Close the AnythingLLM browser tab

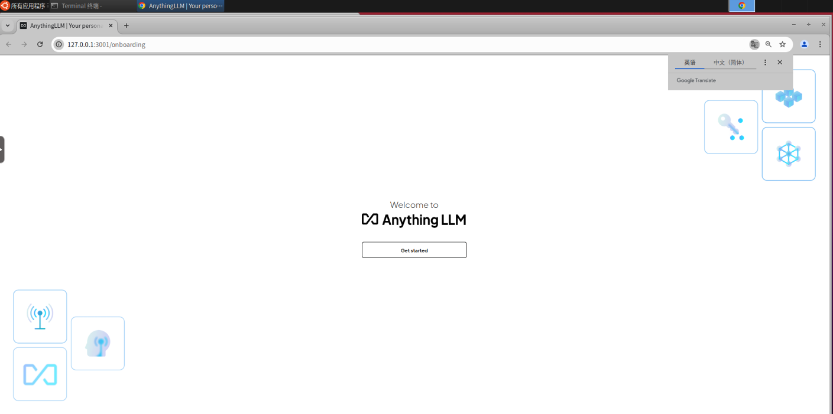coord(111,25)
